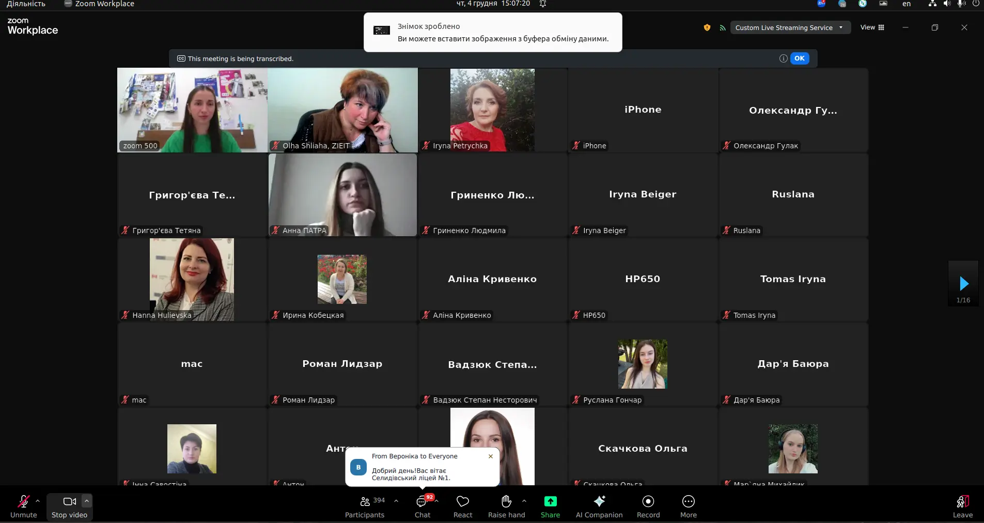Expand video options arrow beside Stop video
This screenshot has width=984, height=523.
point(87,501)
